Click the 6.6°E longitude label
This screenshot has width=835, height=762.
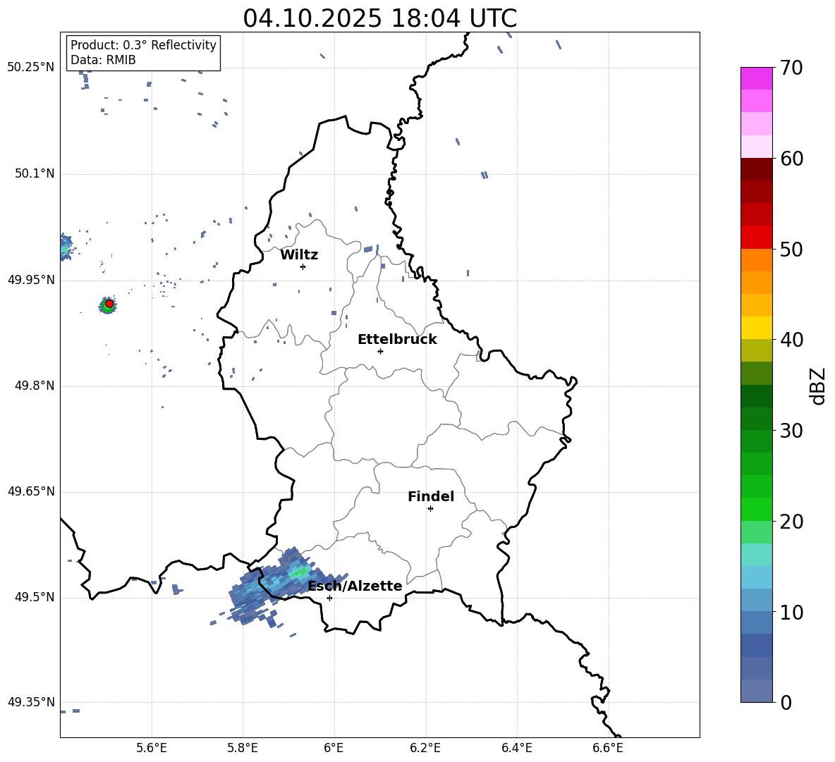pyautogui.click(x=608, y=748)
